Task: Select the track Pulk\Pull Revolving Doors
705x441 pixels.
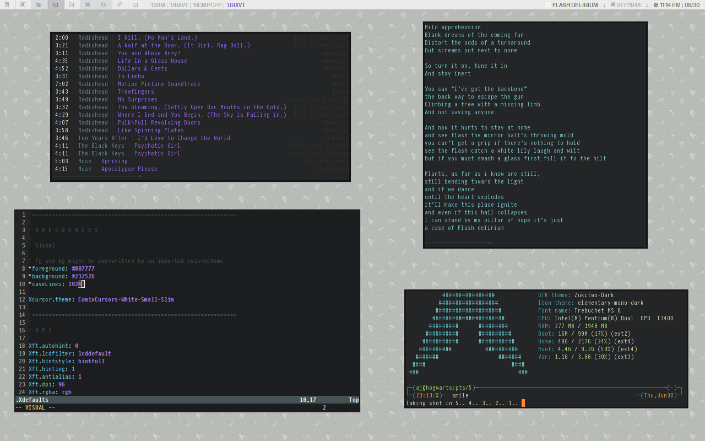Action: [159, 122]
